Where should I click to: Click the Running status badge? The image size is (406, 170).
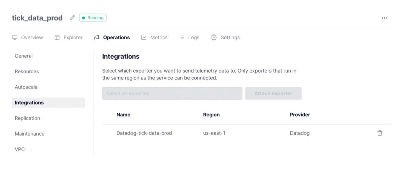click(93, 18)
